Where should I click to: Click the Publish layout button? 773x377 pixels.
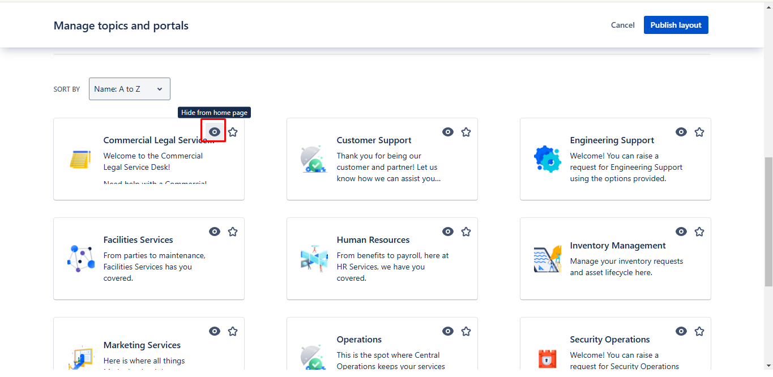pyautogui.click(x=676, y=25)
